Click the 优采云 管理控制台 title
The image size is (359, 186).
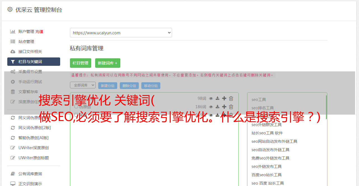pyautogui.click(x=39, y=10)
